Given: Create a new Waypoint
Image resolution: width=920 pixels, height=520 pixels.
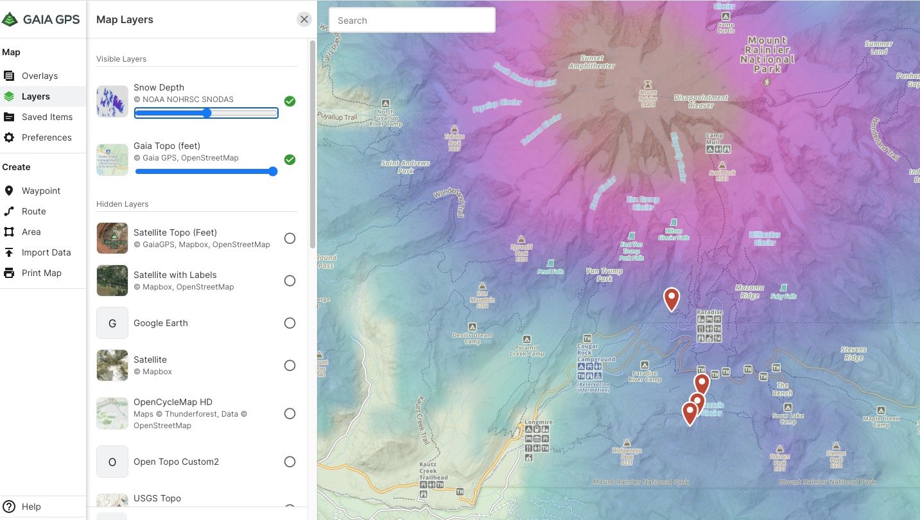Looking at the screenshot, I should coord(42,191).
